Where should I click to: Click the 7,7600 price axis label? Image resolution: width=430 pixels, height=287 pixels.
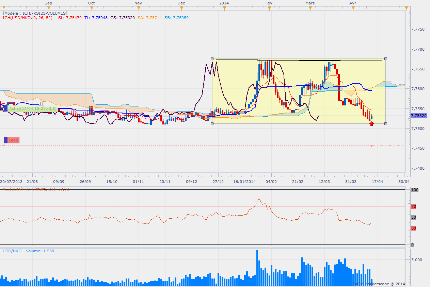pos(417,89)
